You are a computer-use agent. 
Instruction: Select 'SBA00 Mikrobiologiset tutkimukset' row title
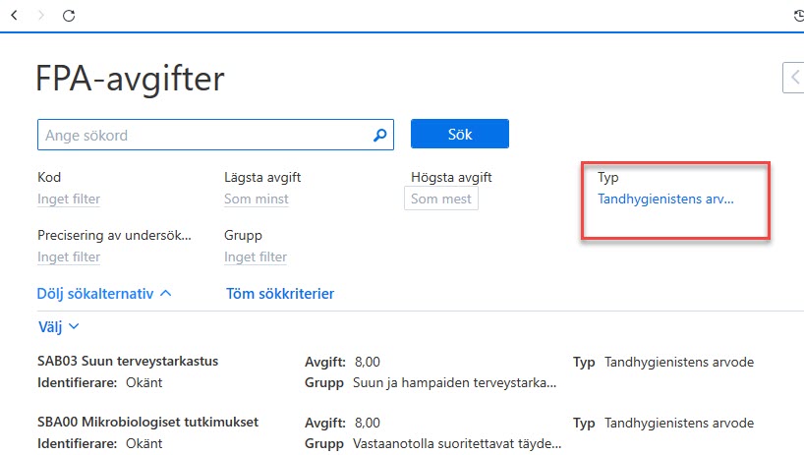pyautogui.click(x=147, y=422)
